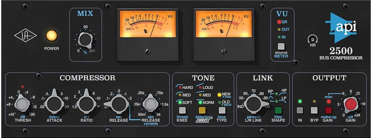
Task: Toggle the glowing POWER lamp
Action: pos(51,36)
